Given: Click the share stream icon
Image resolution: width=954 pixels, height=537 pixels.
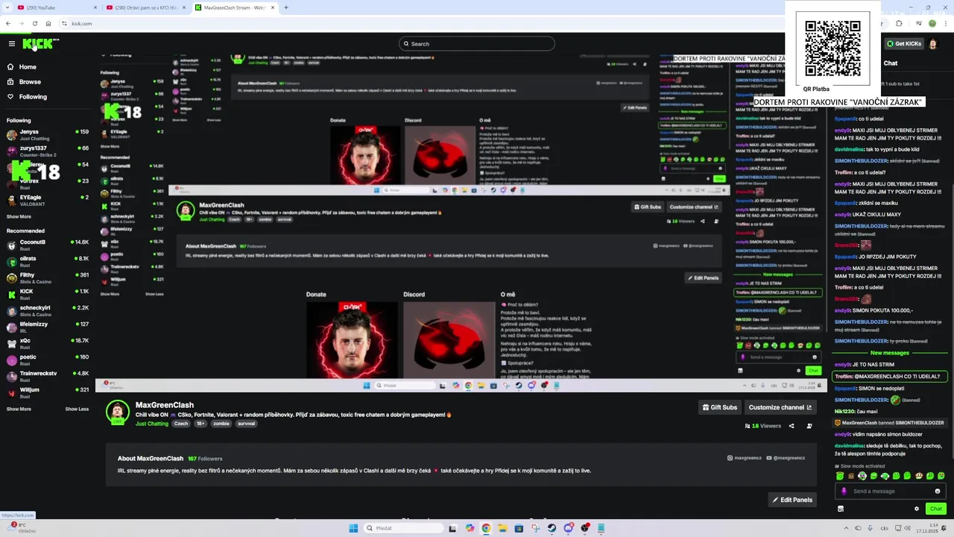Looking at the screenshot, I should (792, 426).
